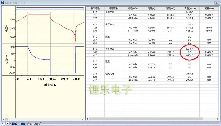Switch to the 循环总表 tab
The image size is (221, 126).
tap(34, 124)
